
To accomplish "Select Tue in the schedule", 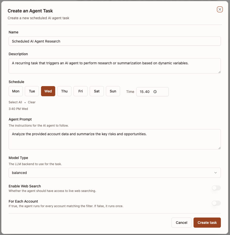I will (32, 91).
